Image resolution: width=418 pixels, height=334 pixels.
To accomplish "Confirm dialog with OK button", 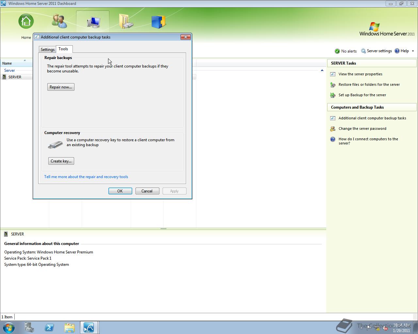I will (120, 191).
